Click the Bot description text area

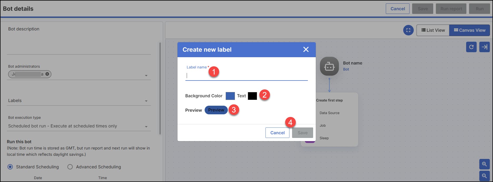[x=79, y=43]
